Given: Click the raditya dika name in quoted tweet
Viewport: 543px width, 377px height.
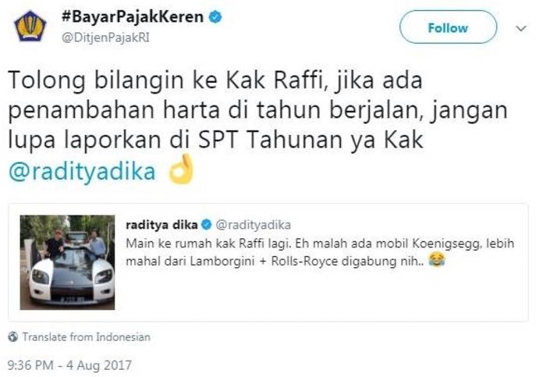Looking at the screenshot, I should pos(161,225).
